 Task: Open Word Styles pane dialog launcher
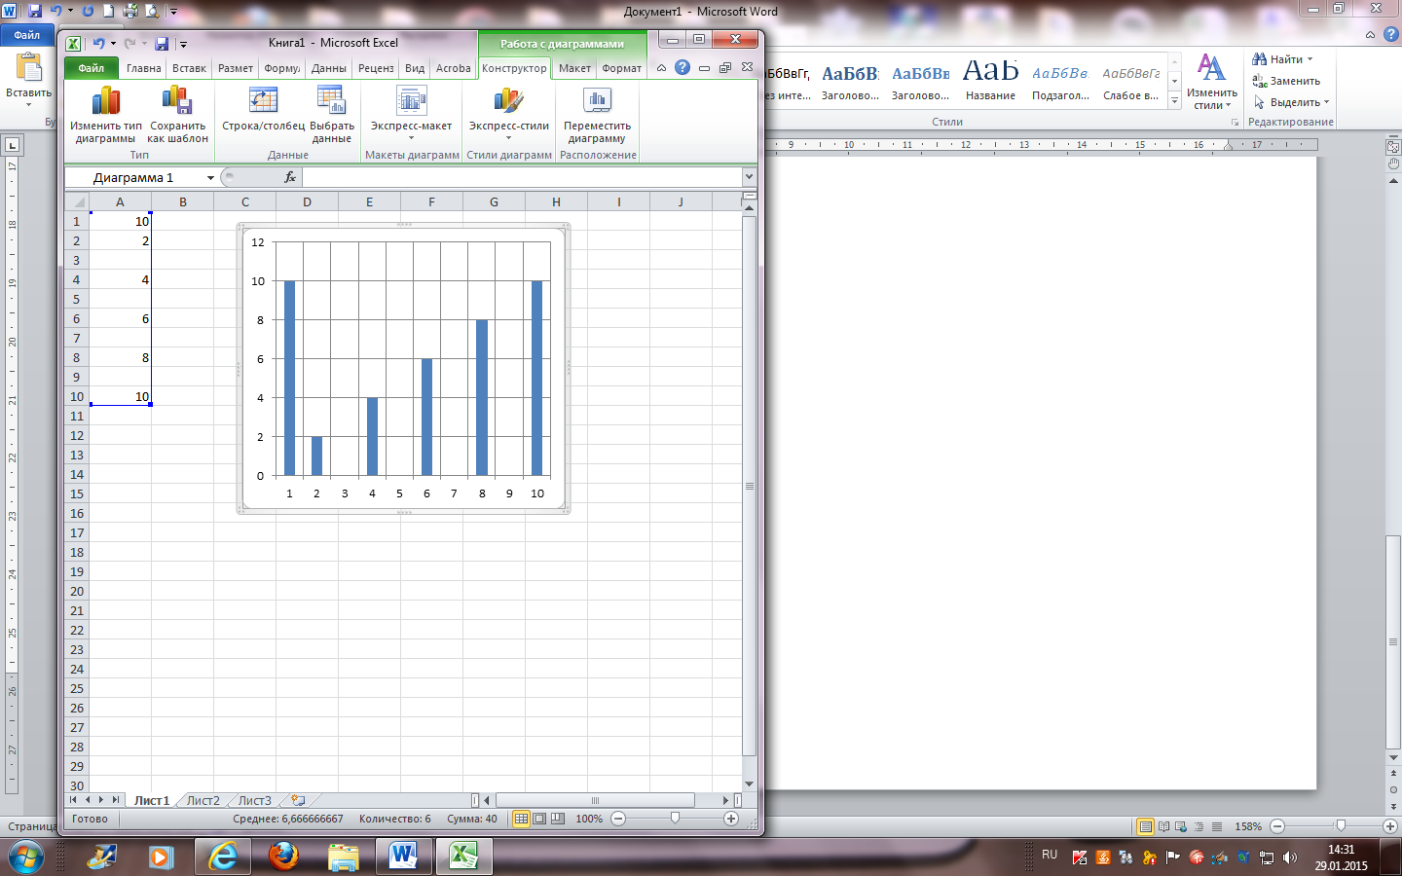coord(1236,123)
